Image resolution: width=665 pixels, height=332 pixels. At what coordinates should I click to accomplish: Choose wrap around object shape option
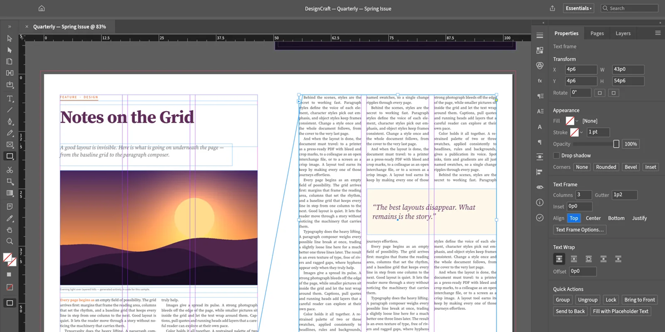point(589,258)
